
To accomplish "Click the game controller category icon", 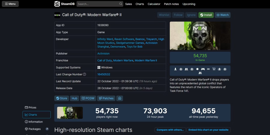I will tap(203, 69).
